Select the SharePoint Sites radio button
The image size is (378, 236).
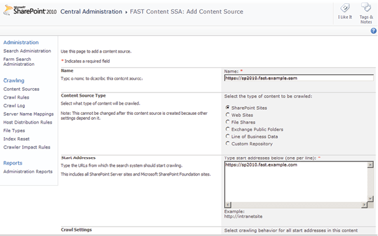click(x=227, y=107)
